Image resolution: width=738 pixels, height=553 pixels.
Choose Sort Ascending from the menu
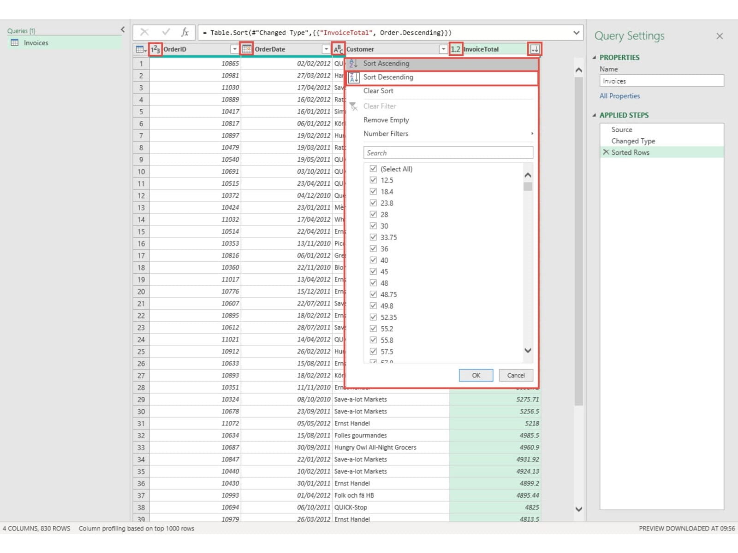tap(386, 64)
